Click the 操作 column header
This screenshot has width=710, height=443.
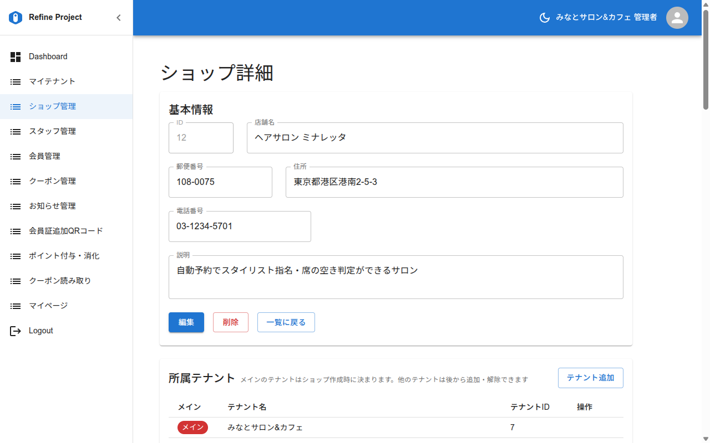585,407
